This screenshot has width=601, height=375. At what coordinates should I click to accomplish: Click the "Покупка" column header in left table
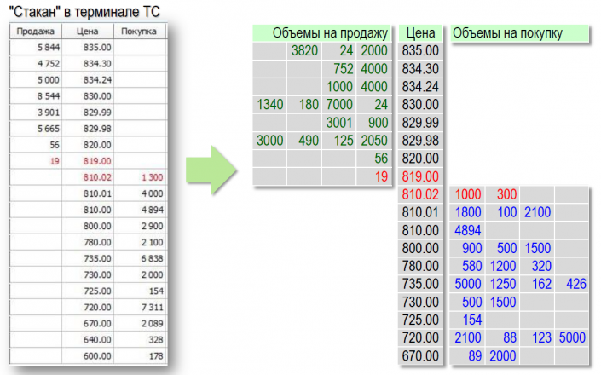point(138,32)
